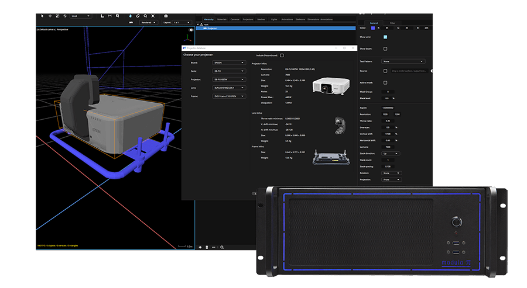Select the arrow pointer tool
This screenshot has width=527, height=288.
pyautogui.click(x=42, y=16)
